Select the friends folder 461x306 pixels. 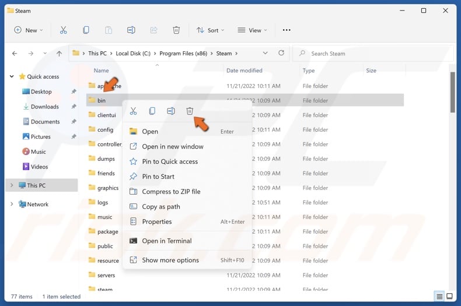(x=106, y=173)
